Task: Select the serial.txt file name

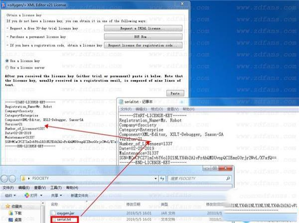Action: point(64,220)
